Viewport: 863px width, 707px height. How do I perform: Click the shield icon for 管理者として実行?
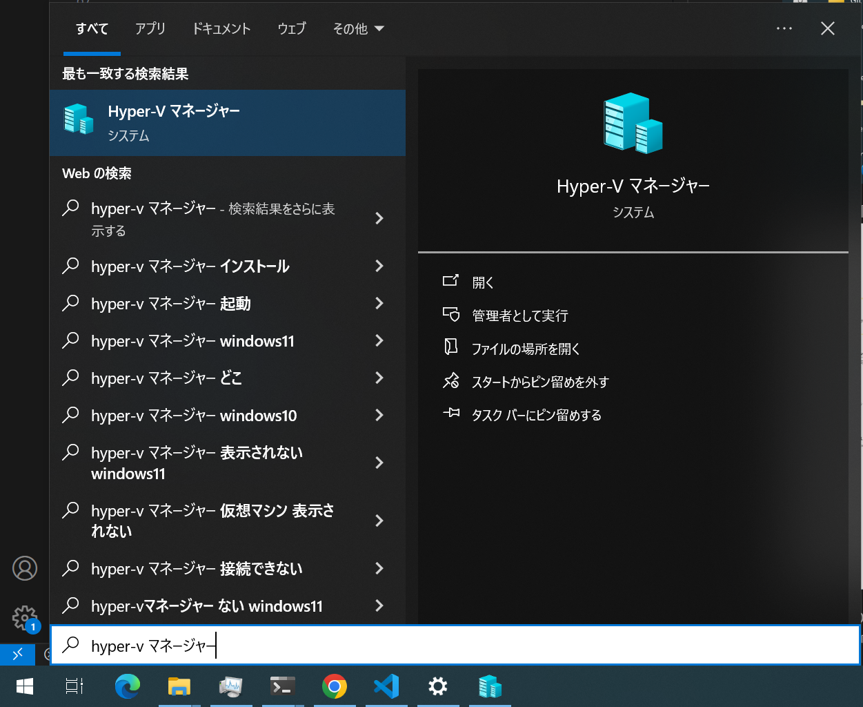(x=450, y=314)
